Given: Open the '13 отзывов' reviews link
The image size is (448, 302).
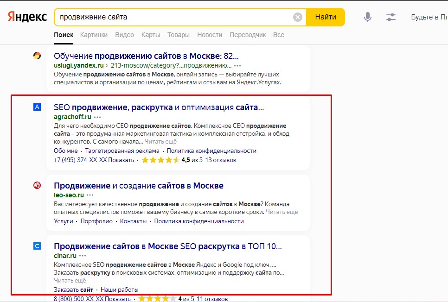Looking at the screenshot, I should (221, 160).
